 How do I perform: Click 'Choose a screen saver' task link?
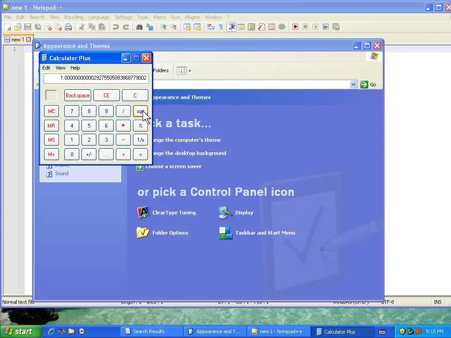point(173,166)
